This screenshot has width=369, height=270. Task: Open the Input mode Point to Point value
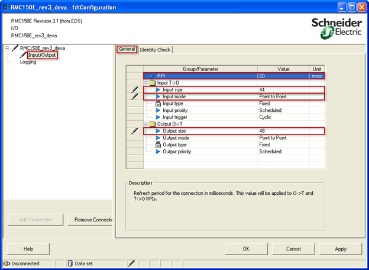click(283, 97)
